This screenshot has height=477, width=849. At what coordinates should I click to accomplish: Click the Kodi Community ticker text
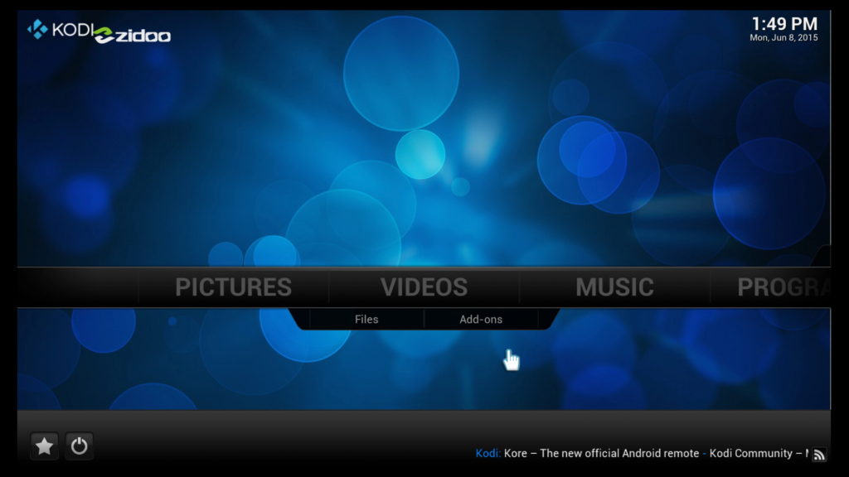tap(751, 453)
